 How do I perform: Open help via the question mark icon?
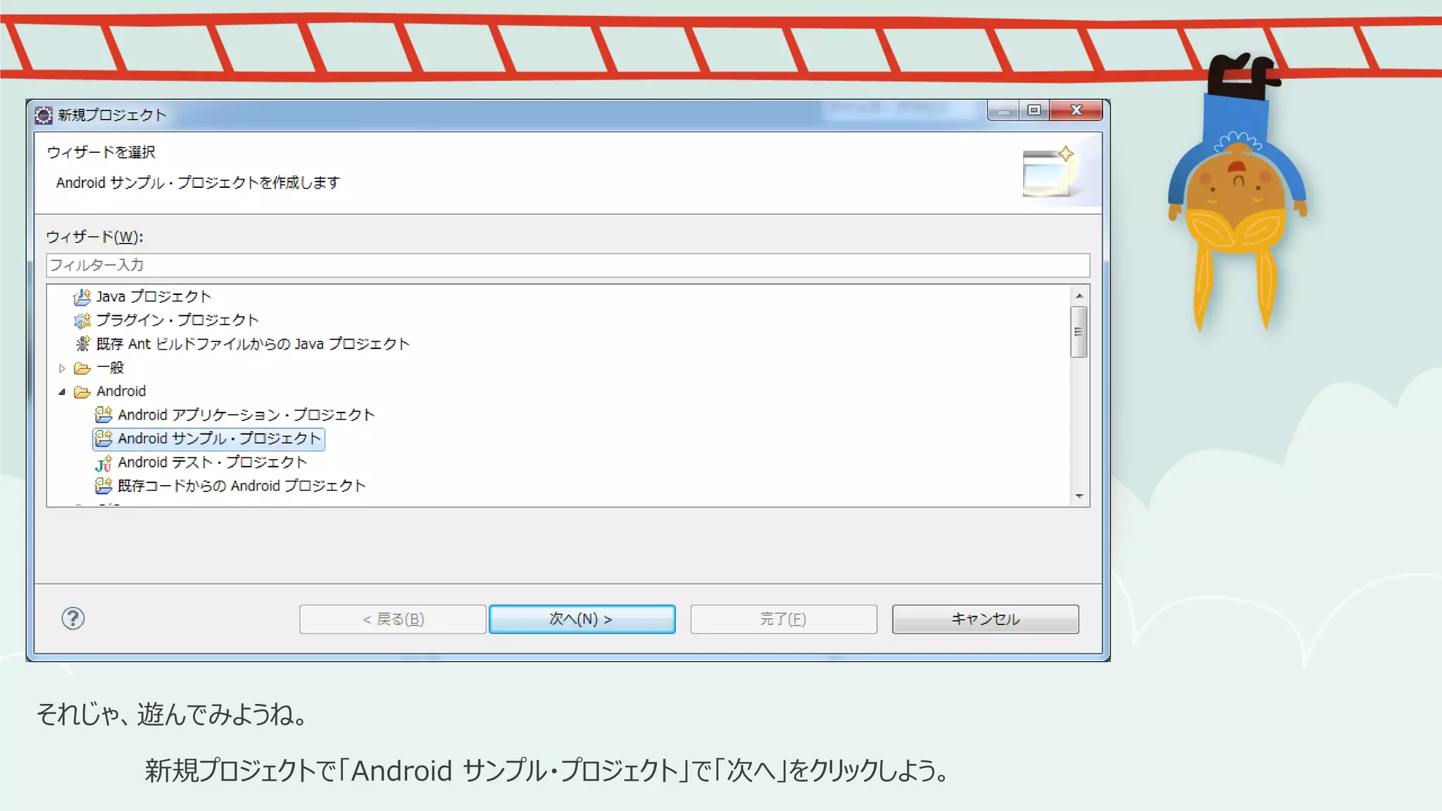[x=73, y=619]
